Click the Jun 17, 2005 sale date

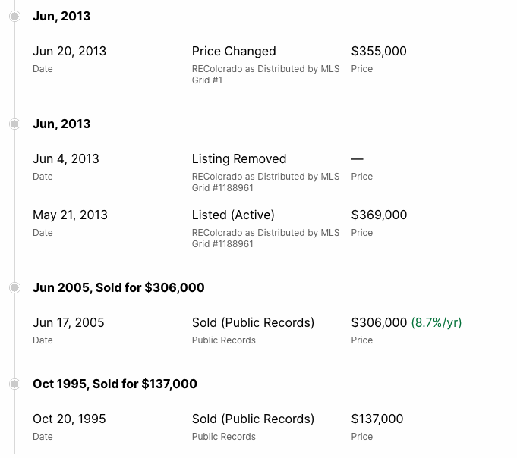click(68, 323)
